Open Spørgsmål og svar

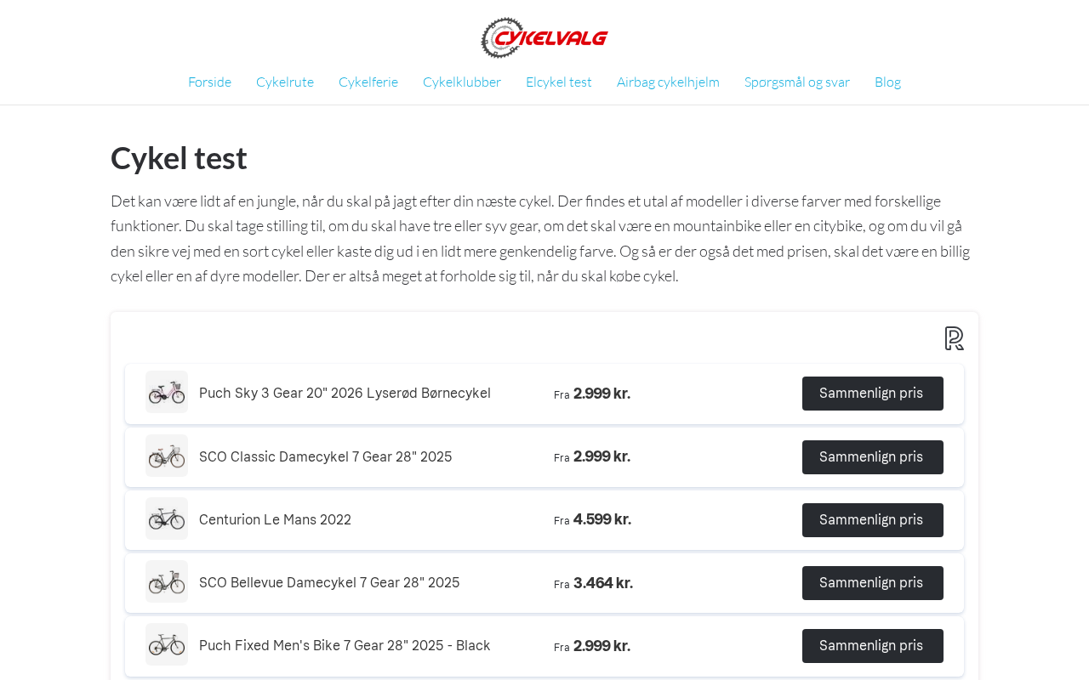pos(797,82)
